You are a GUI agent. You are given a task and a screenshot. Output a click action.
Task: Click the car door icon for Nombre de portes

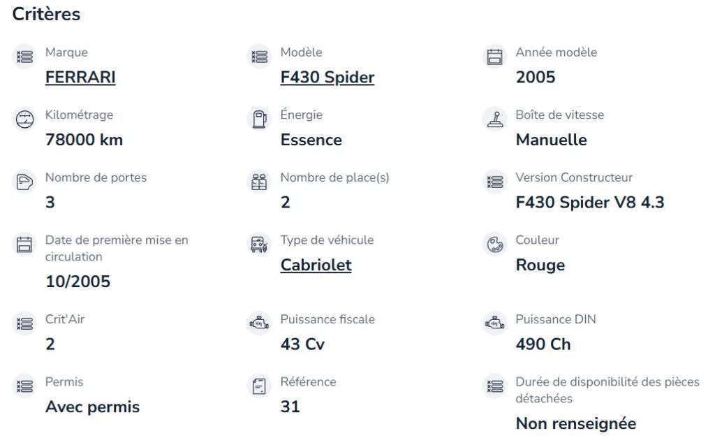(24, 182)
